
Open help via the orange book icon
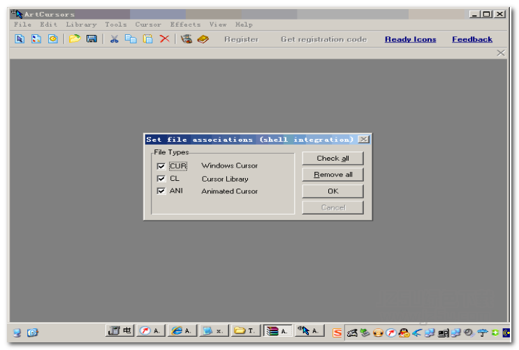[203, 39]
